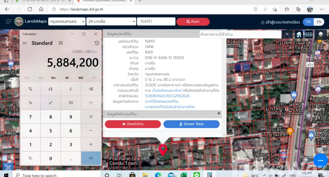This screenshot has height=177, width=329.
Task: Clear the landmark search box X
Action: (287, 34)
